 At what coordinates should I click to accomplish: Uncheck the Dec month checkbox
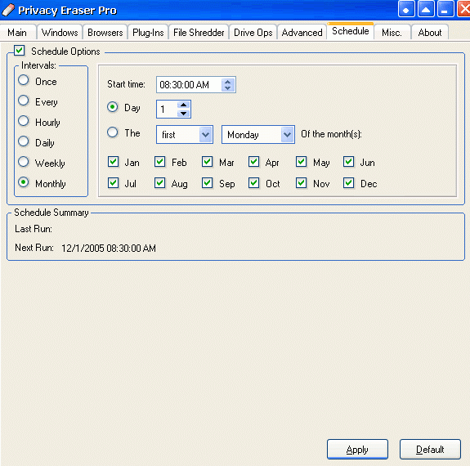pyautogui.click(x=348, y=182)
